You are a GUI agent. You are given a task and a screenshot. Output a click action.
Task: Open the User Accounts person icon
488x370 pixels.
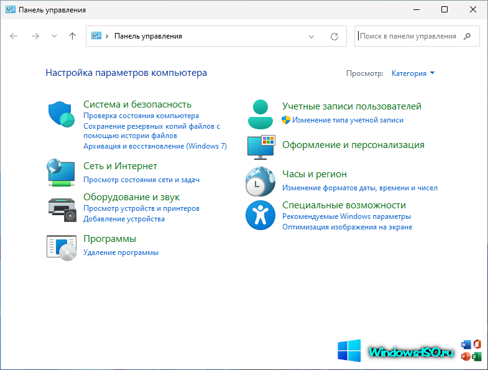coord(260,114)
